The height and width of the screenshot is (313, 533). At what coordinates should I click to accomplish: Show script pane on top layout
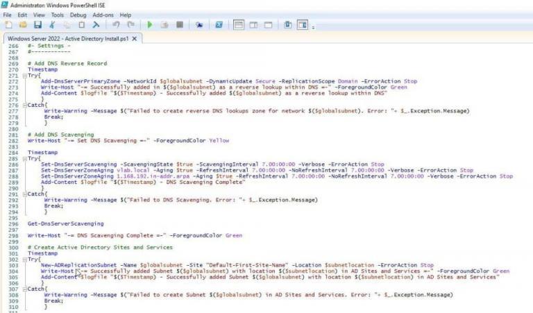239,25
